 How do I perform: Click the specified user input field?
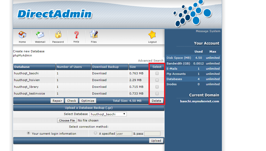click(x=124, y=134)
